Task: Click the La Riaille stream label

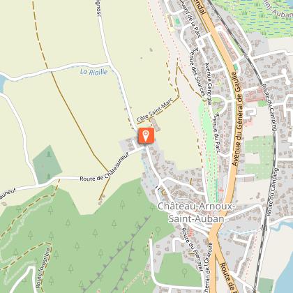Action: click(x=94, y=72)
